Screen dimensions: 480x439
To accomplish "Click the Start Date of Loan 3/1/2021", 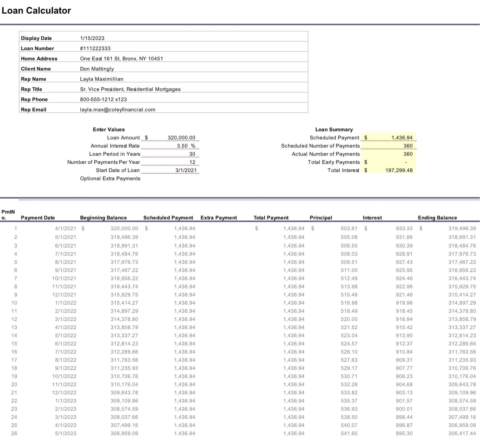I will coord(186,170).
